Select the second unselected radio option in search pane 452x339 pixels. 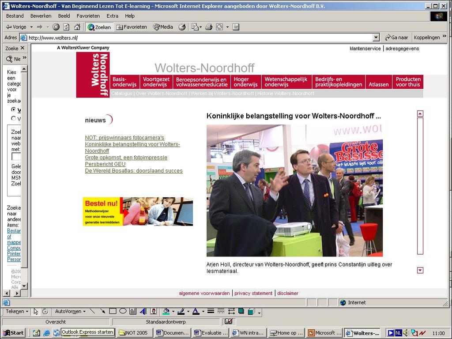(x=13, y=118)
